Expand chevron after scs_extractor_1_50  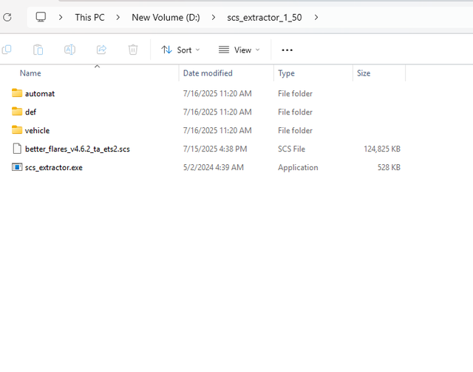point(316,18)
